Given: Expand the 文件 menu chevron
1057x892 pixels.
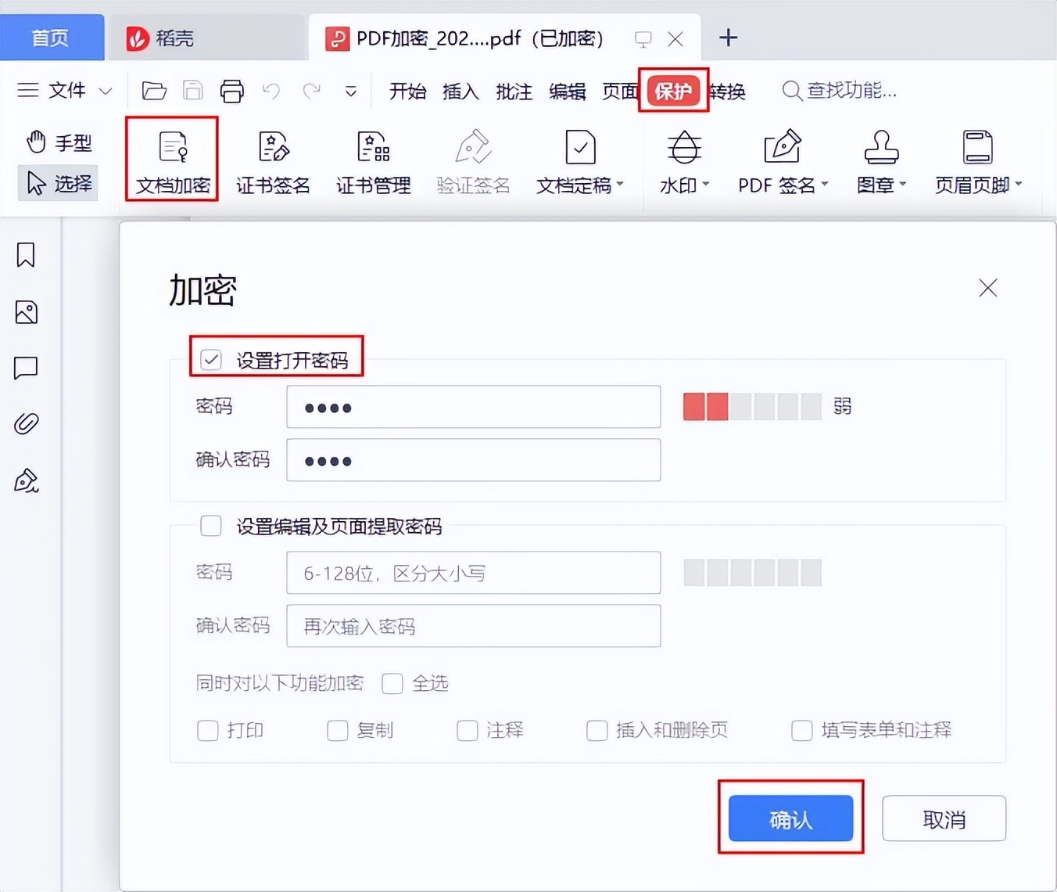Looking at the screenshot, I should [x=106, y=92].
